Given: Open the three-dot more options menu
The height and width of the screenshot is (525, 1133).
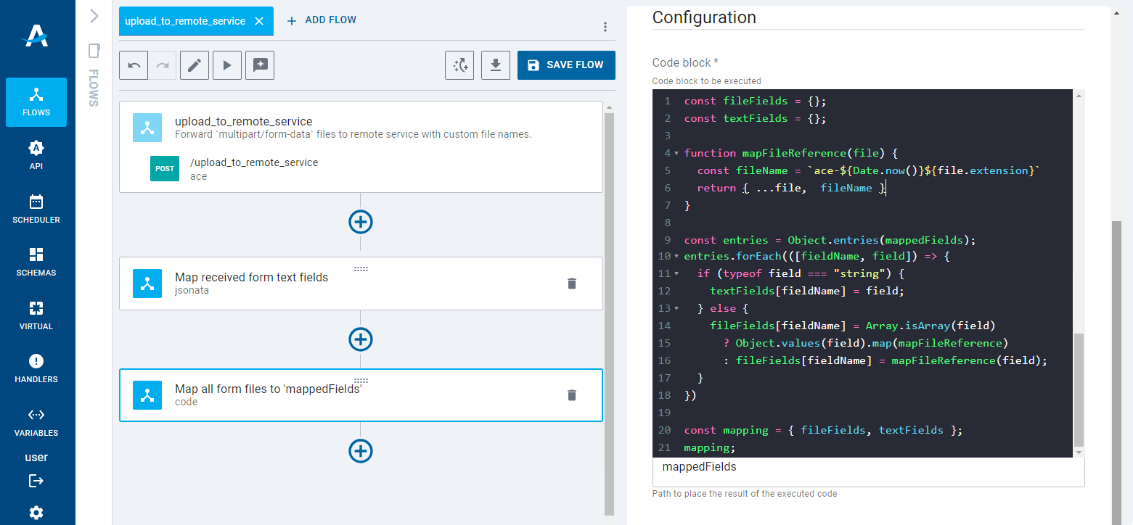Looking at the screenshot, I should (x=605, y=27).
